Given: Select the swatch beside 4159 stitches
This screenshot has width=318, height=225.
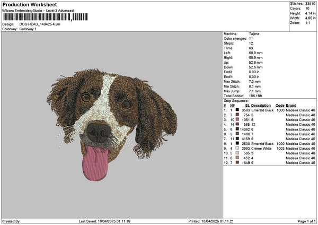Looking at the screenshot, I should point(237,139).
